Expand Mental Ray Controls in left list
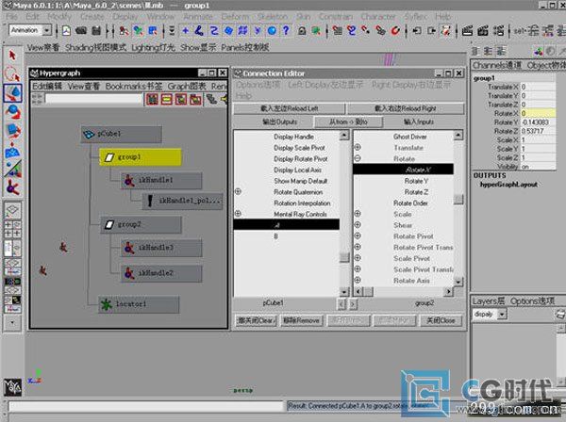This screenshot has width=566, height=422. pyautogui.click(x=238, y=214)
